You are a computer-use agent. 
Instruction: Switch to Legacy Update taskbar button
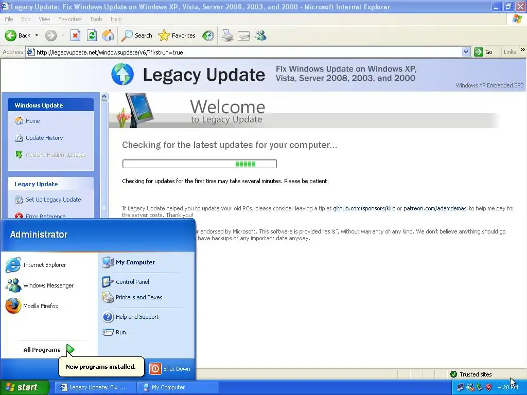point(96,388)
